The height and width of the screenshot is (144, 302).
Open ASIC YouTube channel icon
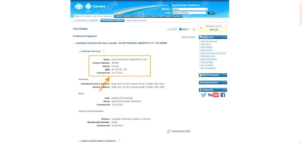(x=213, y=95)
